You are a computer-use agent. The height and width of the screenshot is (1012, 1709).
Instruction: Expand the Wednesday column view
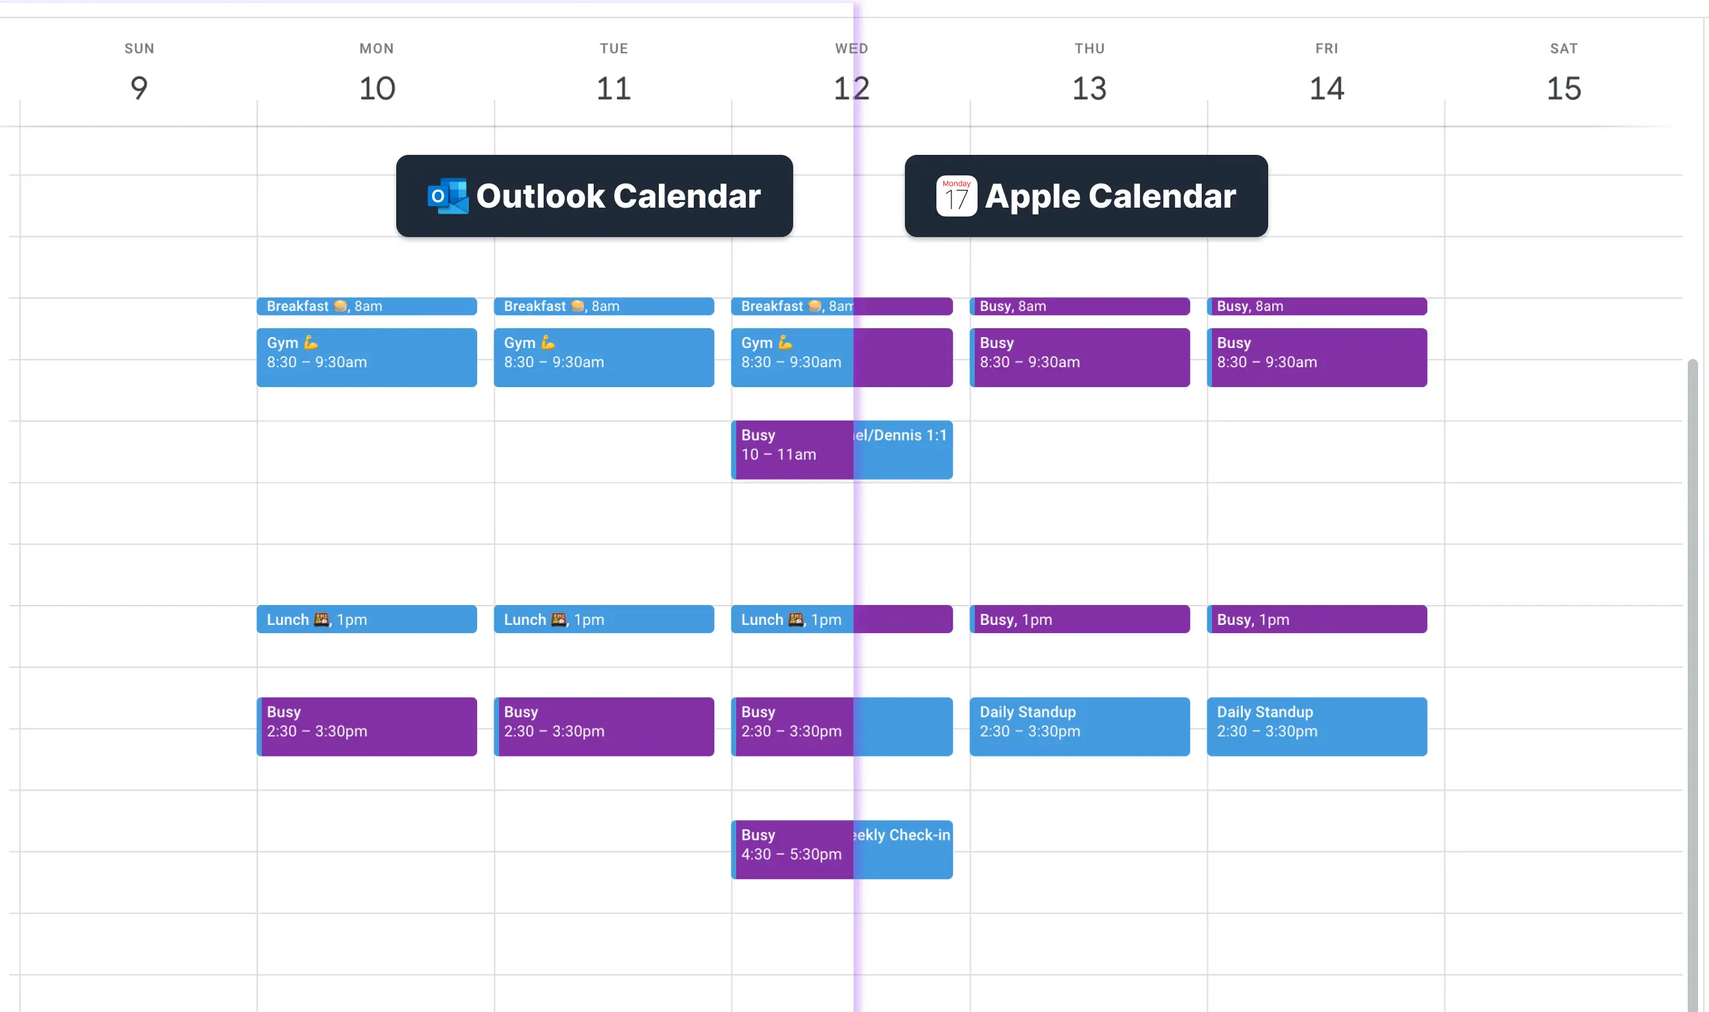click(852, 69)
